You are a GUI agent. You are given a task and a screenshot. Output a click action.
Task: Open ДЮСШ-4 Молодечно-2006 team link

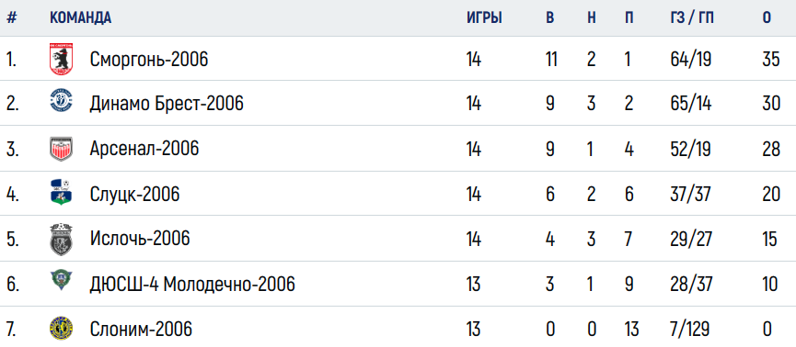point(192,285)
